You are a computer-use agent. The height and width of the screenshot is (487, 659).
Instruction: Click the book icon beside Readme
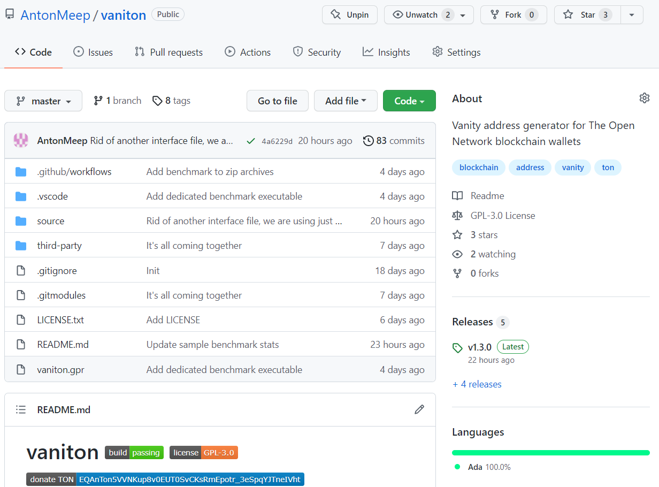(457, 196)
